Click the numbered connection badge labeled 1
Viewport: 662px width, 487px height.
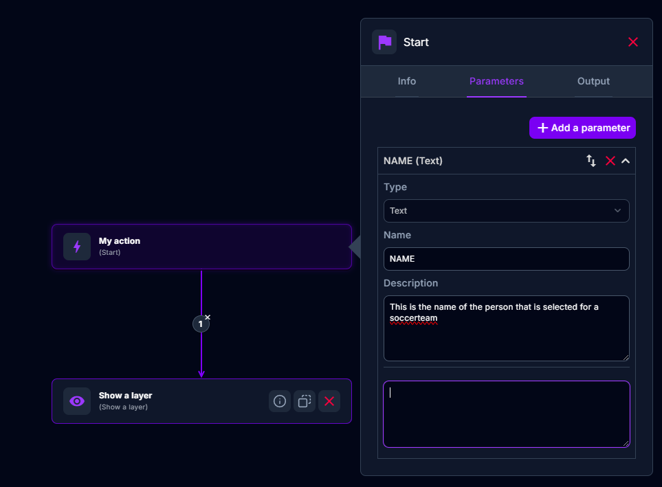(201, 324)
